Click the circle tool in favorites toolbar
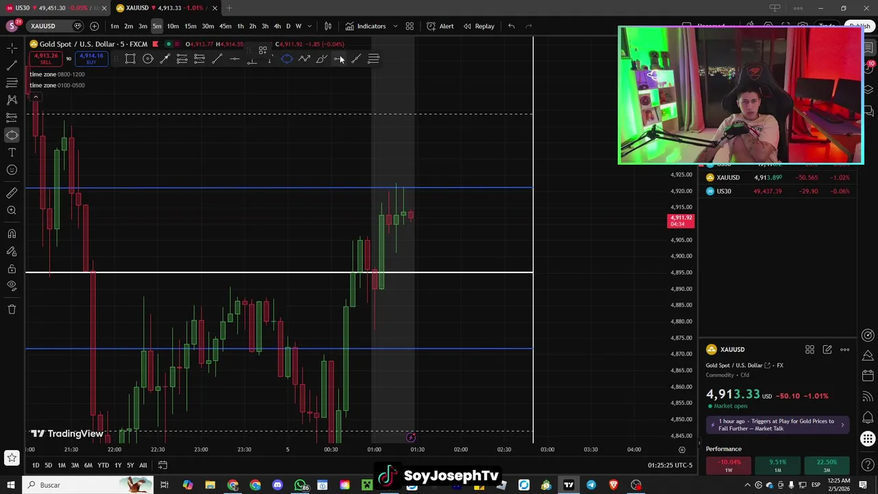This screenshot has height=494, width=878. point(147,59)
